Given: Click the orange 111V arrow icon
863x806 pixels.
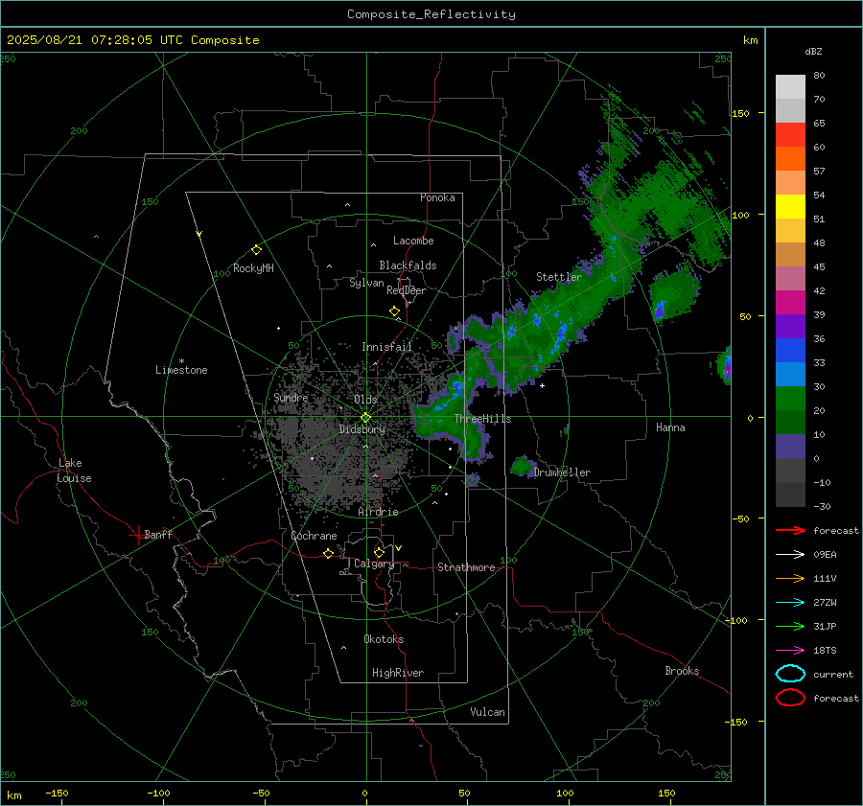Looking at the screenshot, I should point(790,578).
